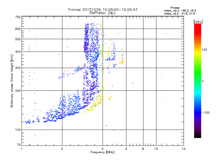Click the x-axis tick label '8'
This screenshot has width=216, height=162.
(x=143, y=149)
